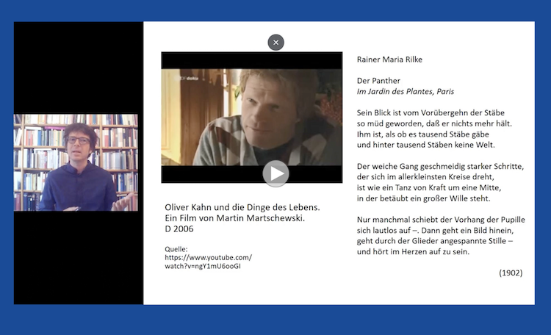The width and height of the screenshot is (551, 335).
Task: Click the year (1902) below the poem
Action: coord(511,273)
